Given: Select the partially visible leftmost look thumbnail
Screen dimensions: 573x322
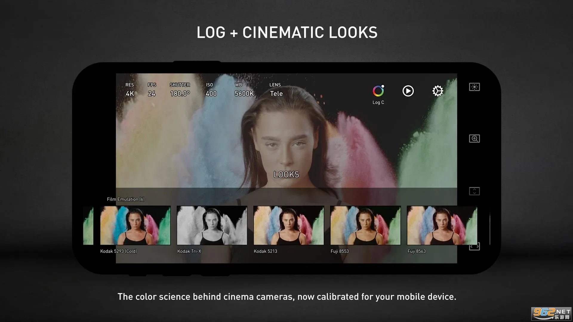Looking at the screenshot, I should click(x=88, y=226).
